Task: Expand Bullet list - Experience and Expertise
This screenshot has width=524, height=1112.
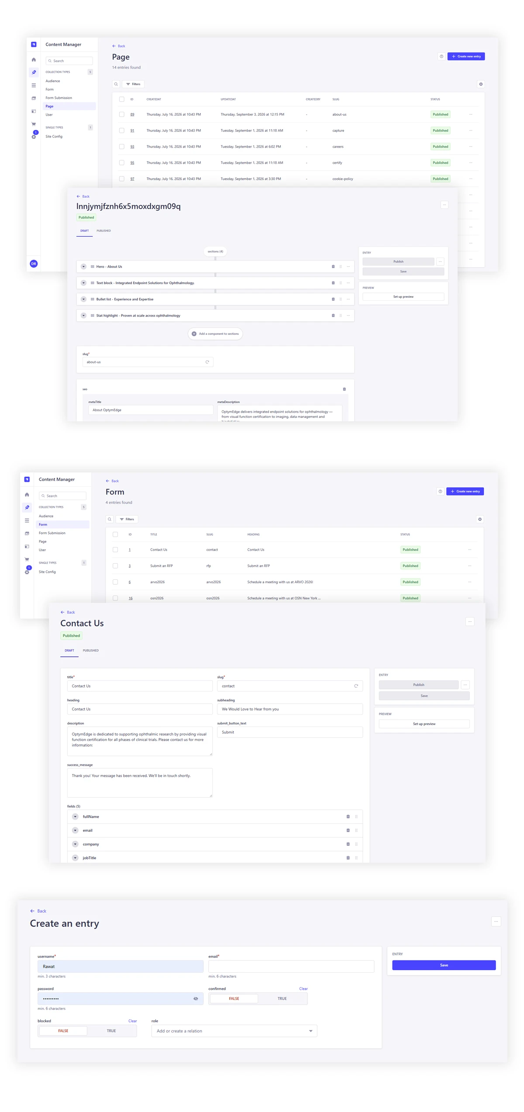Action: click(x=83, y=300)
